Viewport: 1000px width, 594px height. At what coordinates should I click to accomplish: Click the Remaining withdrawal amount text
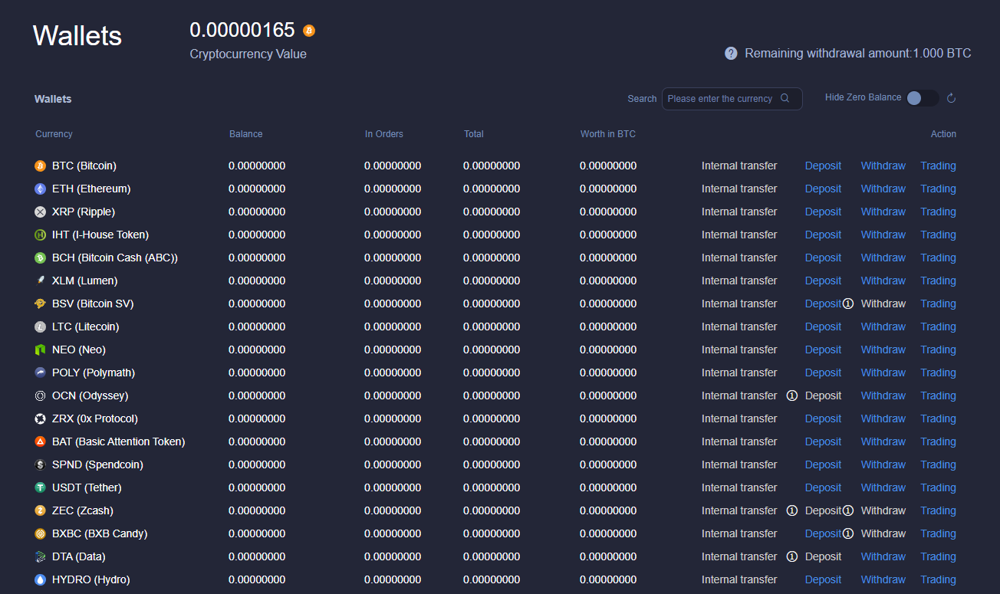click(858, 54)
